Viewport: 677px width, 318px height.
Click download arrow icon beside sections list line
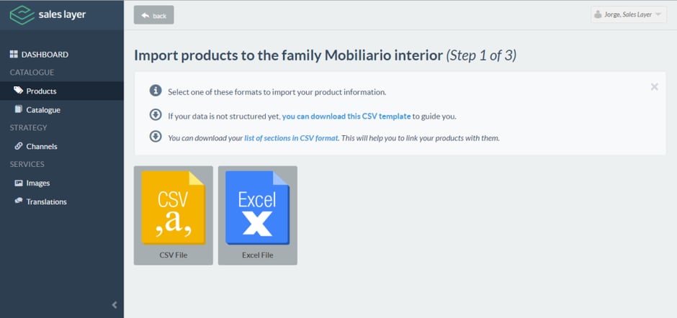tap(156, 137)
